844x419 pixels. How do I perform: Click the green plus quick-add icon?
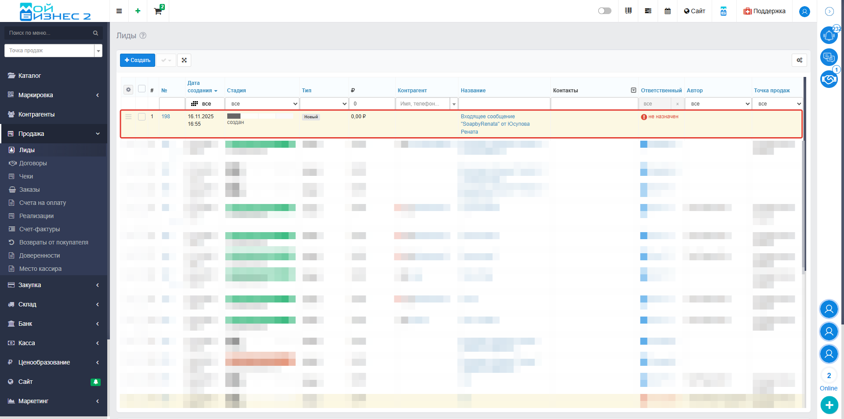(138, 11)
